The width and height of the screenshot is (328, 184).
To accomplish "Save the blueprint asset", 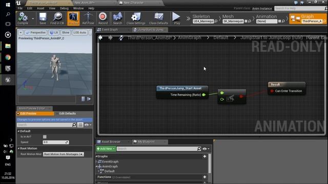I will pyautogui.click(x=43, y=18).
